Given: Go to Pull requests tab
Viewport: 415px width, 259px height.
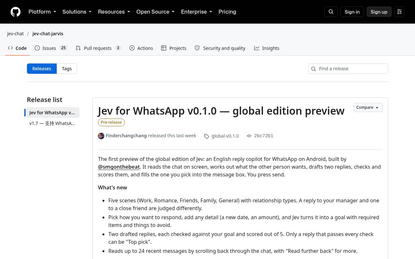Looking at the screenshot, I should [98, 48].
